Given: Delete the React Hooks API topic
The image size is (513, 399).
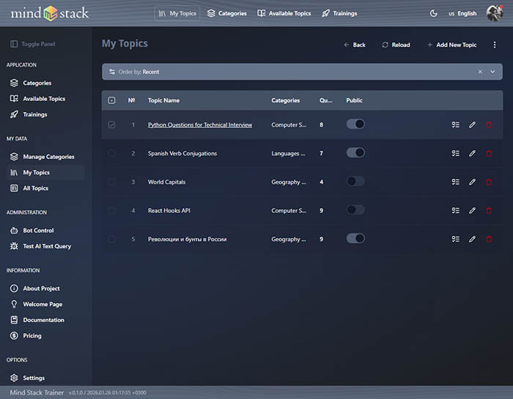Looking at the screenshot, I should (x=489, y=210).
